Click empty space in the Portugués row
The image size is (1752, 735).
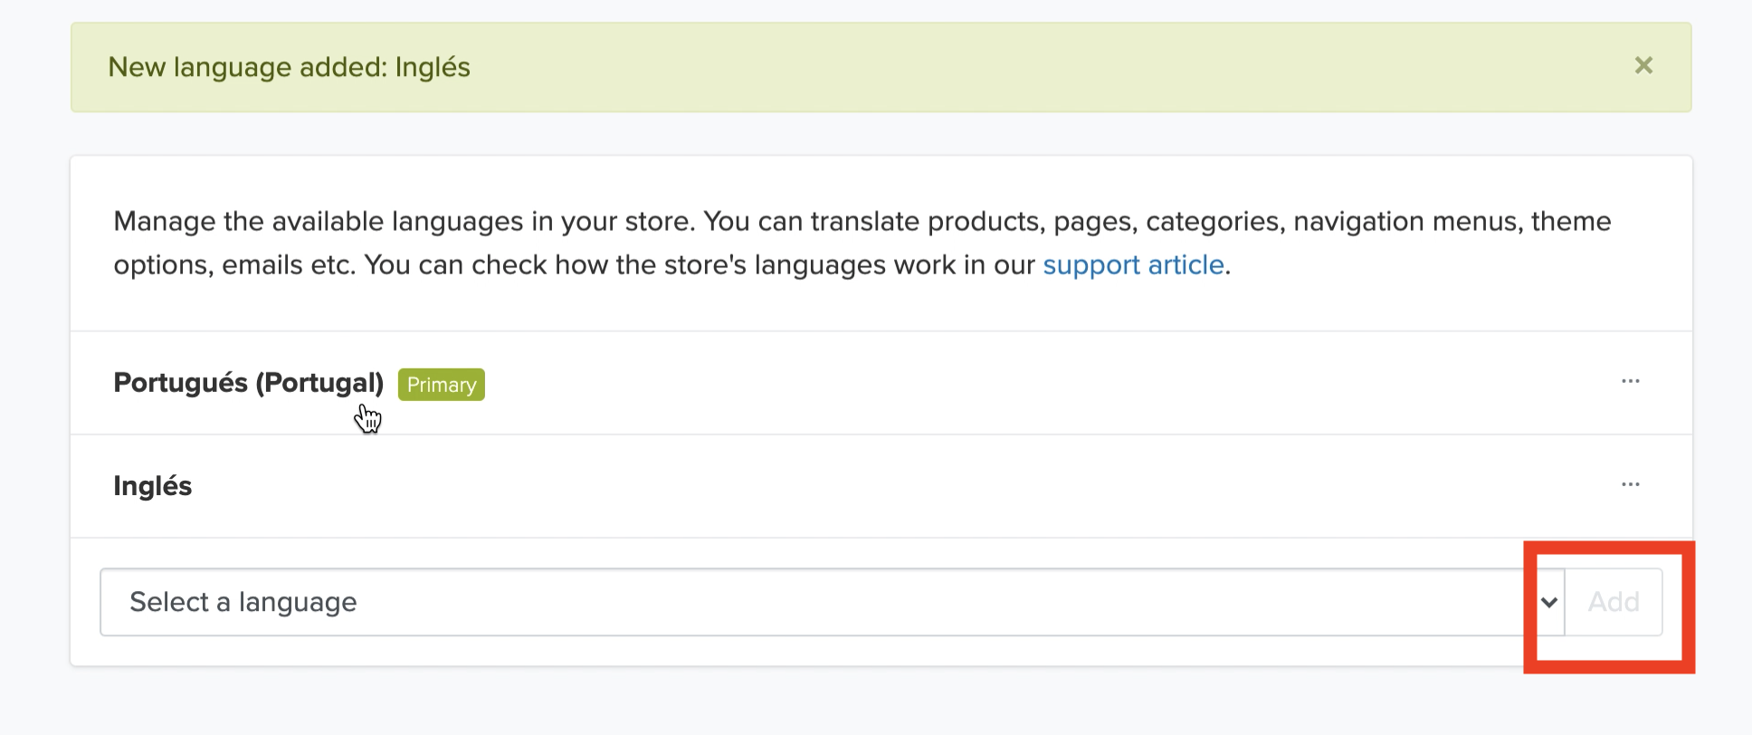click(x=995, y=383)
